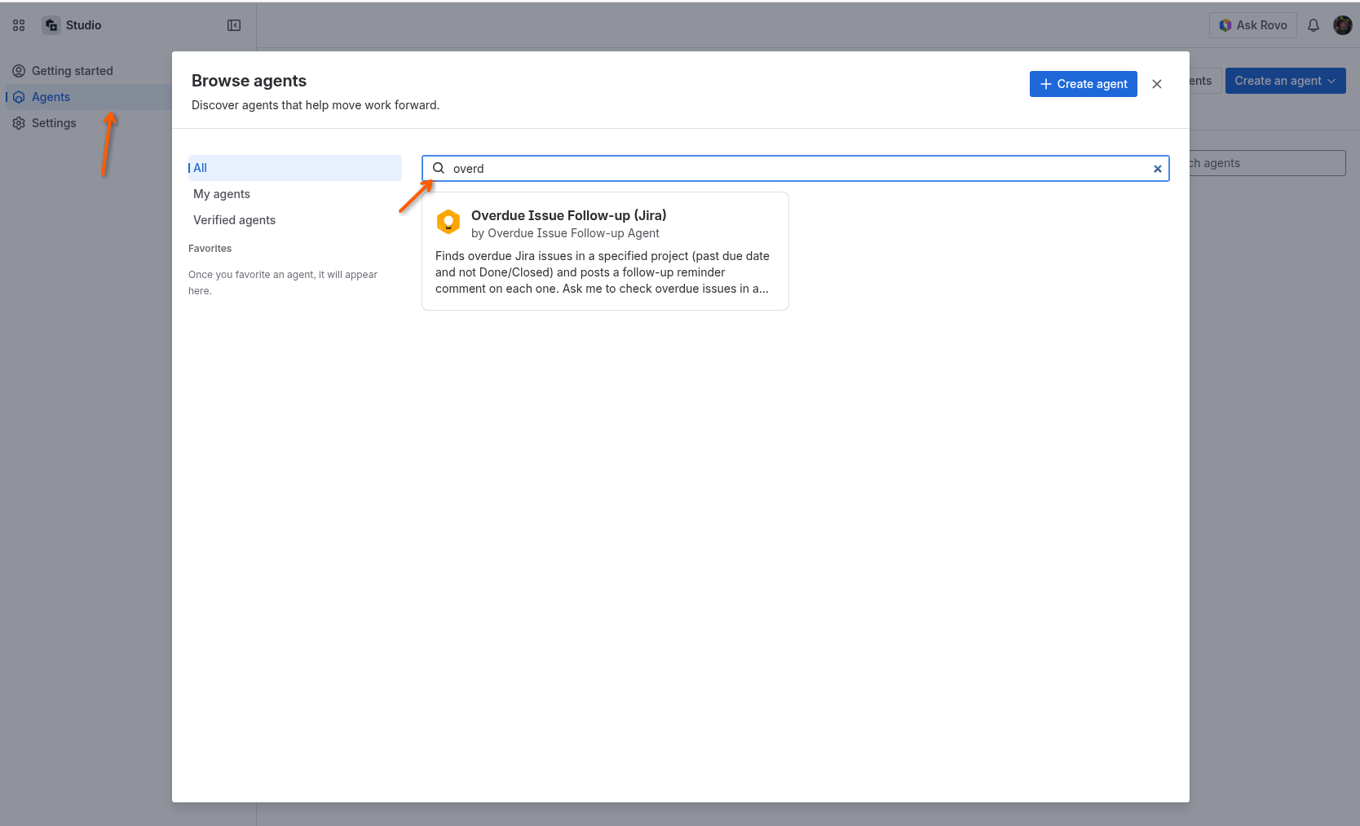Close the Browse agents dialog
The width and height of the screenshot is (1360, 826).
pos(1156,84)
